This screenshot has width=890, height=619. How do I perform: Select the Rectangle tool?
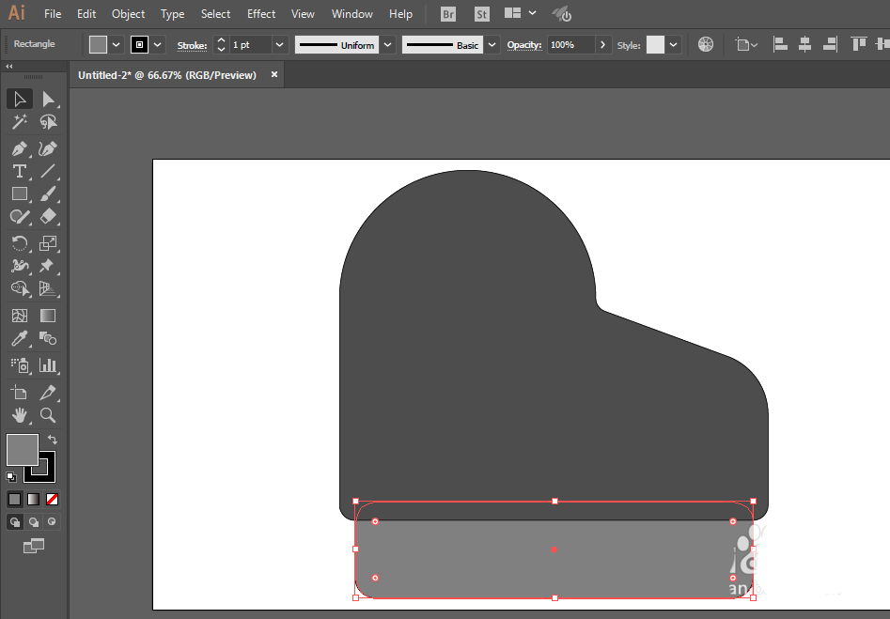(20, 194)
